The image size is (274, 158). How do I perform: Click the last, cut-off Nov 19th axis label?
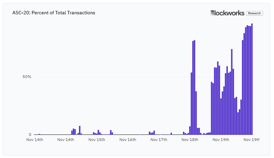coord(252,140)
